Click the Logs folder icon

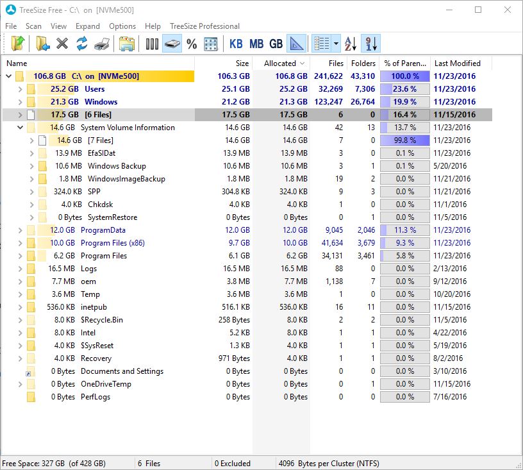(31, 269)
